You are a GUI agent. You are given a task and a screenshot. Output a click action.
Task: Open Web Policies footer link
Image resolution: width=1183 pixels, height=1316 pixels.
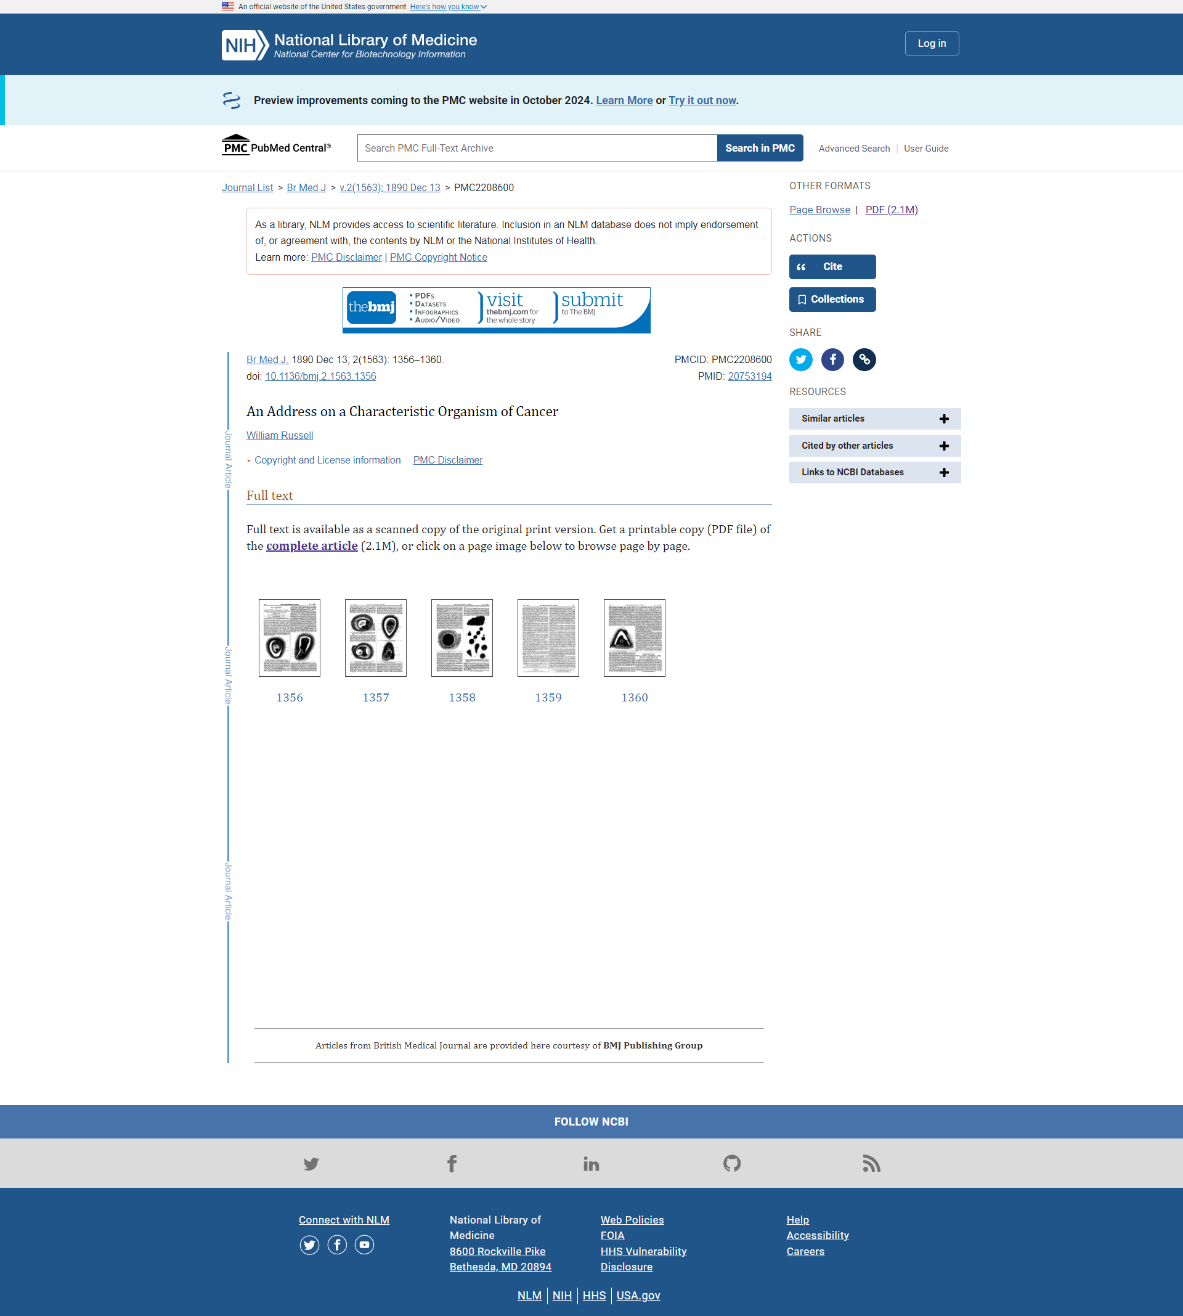[x=632, y=1220]
